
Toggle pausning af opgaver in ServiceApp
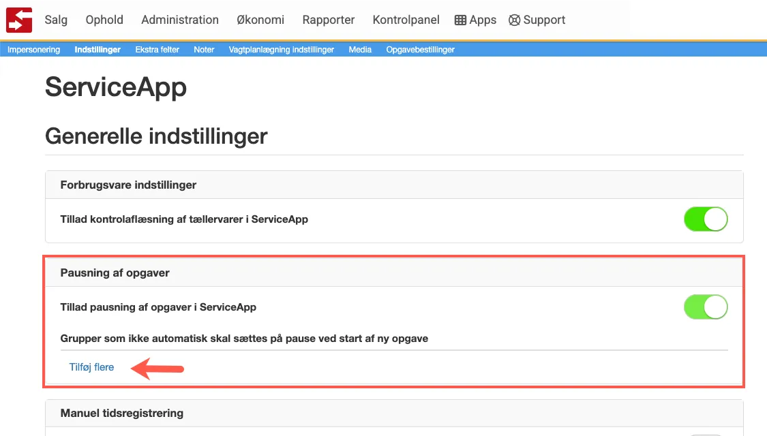click(x=706, y=307)
